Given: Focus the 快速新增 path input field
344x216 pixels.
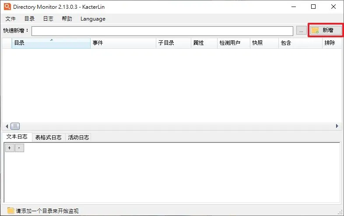Looking at the screenshot, I should click(x=162, y=31).
